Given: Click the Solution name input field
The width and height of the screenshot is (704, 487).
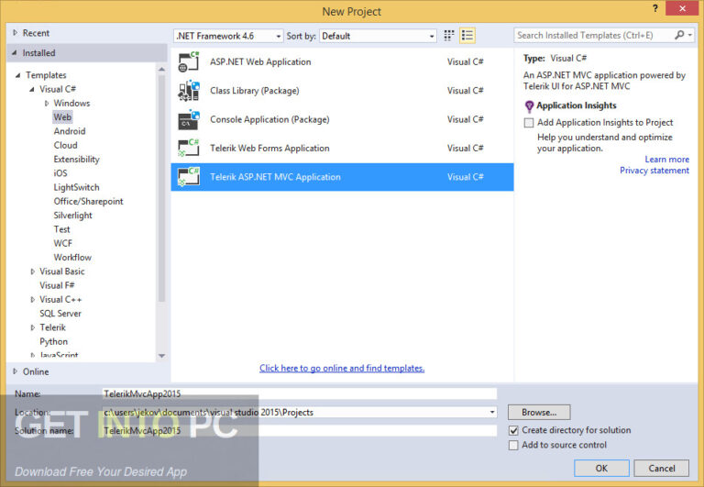Looking at the screenshot, I should click(x=300, y=431).
